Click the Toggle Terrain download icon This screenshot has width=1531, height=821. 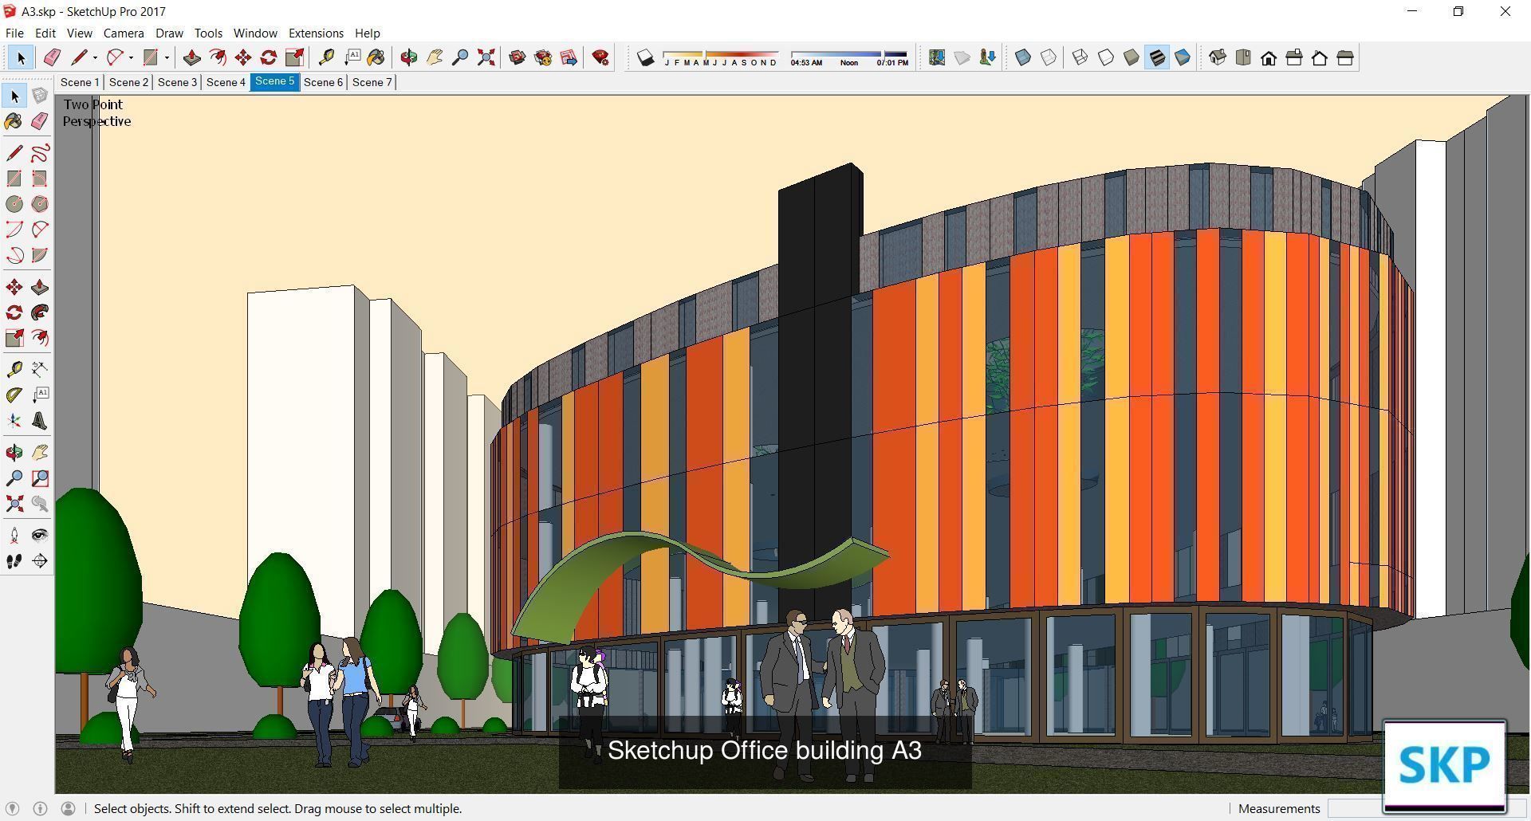pyautogui.click(x=988, y=57)
